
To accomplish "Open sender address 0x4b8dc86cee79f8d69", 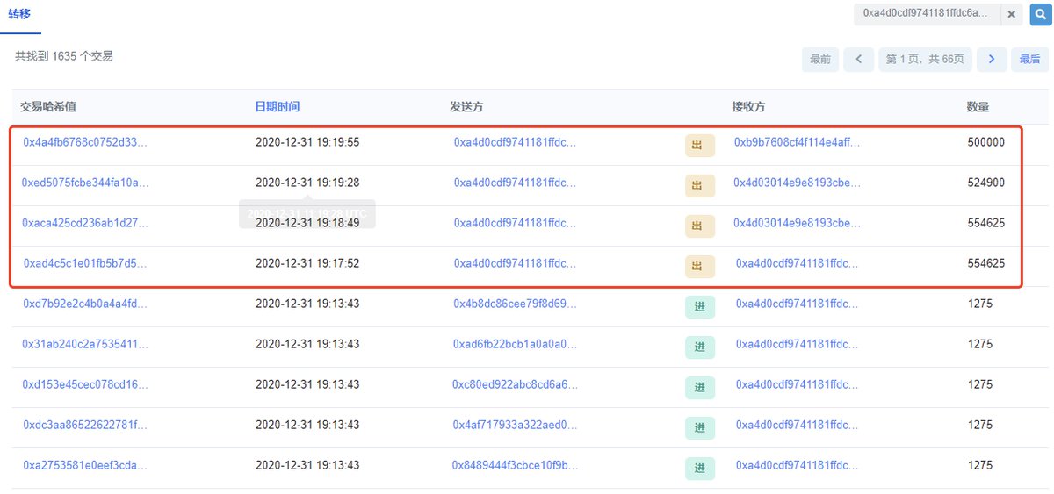I will coord(516,304).
